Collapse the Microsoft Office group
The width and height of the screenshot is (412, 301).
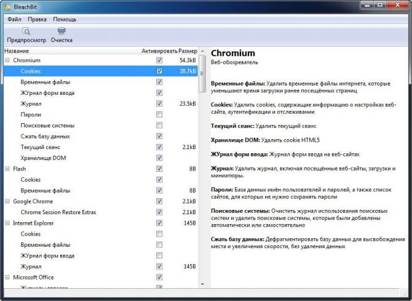[x=7, y=277]
